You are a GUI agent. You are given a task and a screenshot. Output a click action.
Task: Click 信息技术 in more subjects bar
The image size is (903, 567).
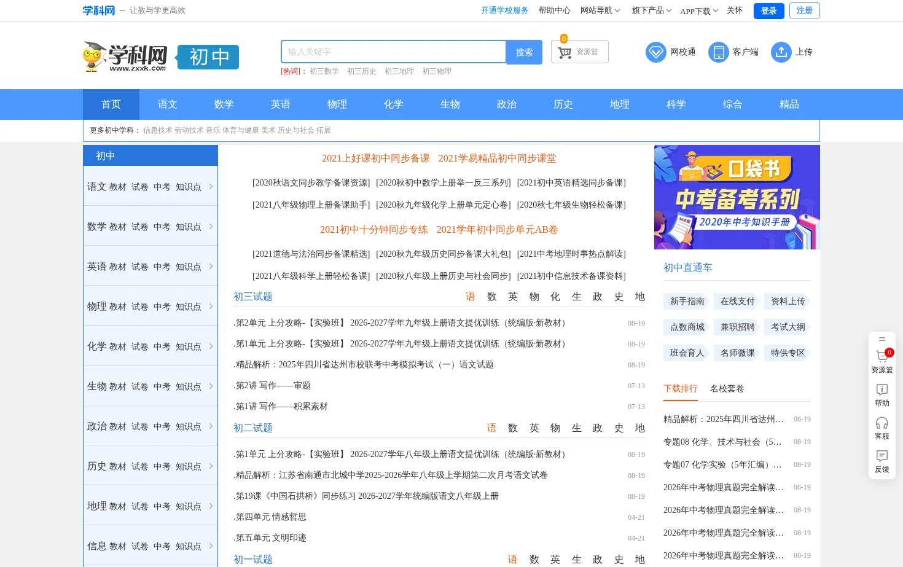pos(158,130)
